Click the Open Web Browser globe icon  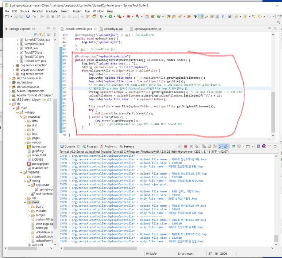pos(229,16)
